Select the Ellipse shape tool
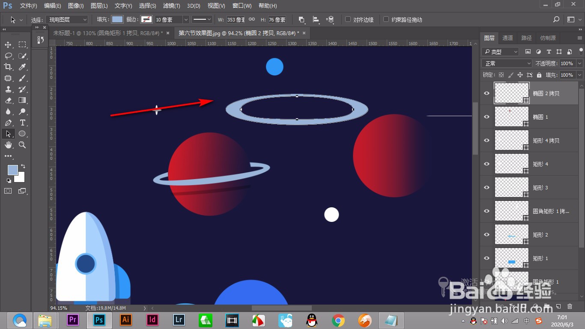This screenshot has height=329, width=585. coord(22,134)
